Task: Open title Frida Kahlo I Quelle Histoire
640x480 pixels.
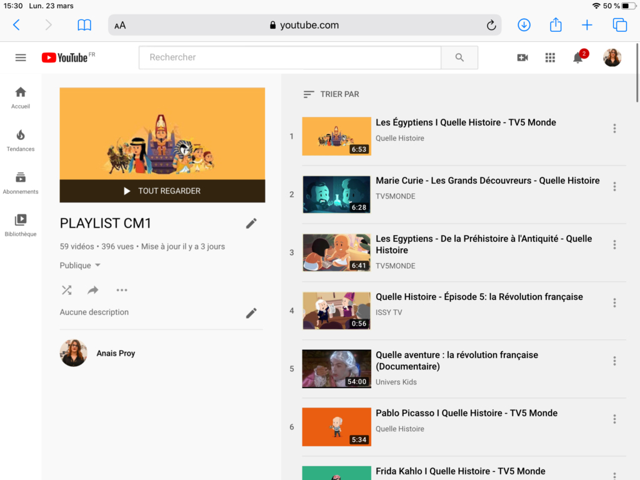Action: (461, 471)
